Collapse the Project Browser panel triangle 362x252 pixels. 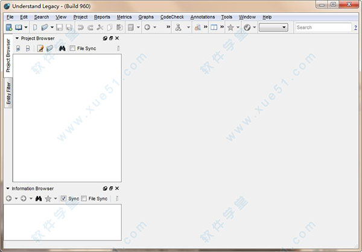(17, 38)
